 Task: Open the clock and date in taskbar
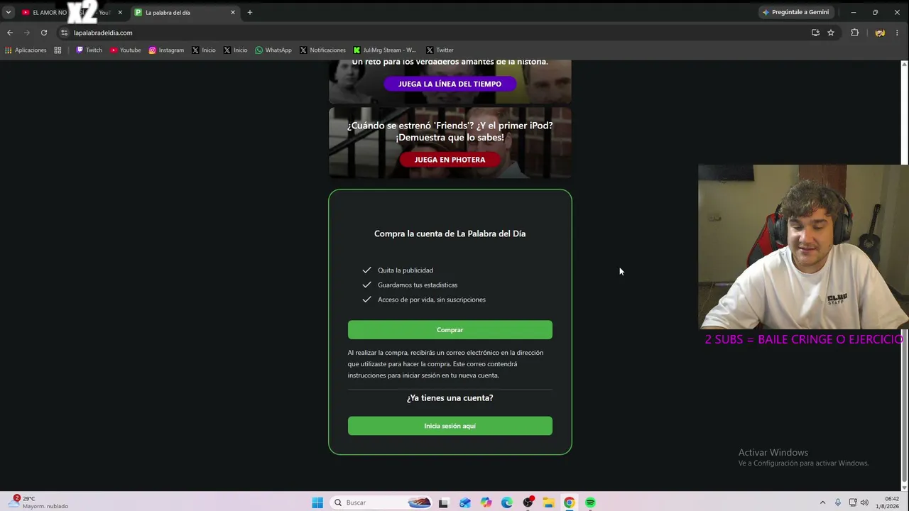tap(888, 502)
